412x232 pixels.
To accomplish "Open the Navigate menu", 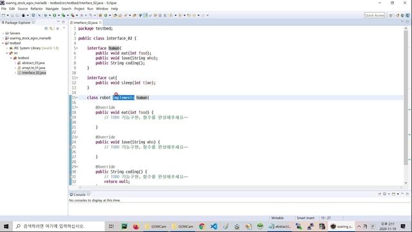I will click(52, 8).
